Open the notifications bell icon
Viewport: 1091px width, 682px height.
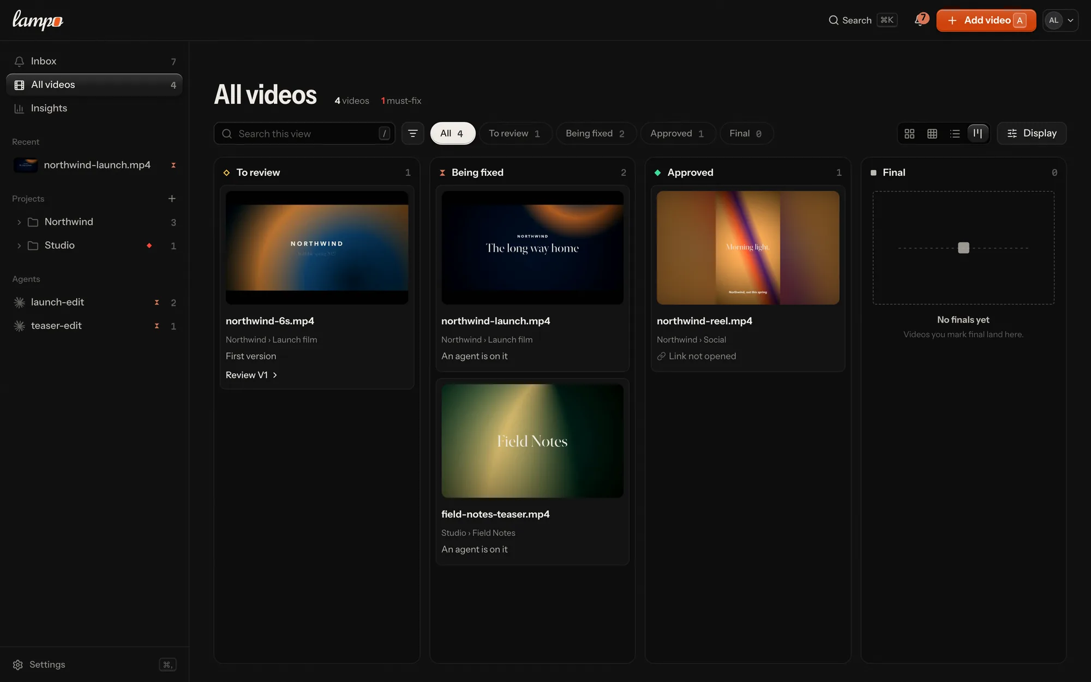921,20
